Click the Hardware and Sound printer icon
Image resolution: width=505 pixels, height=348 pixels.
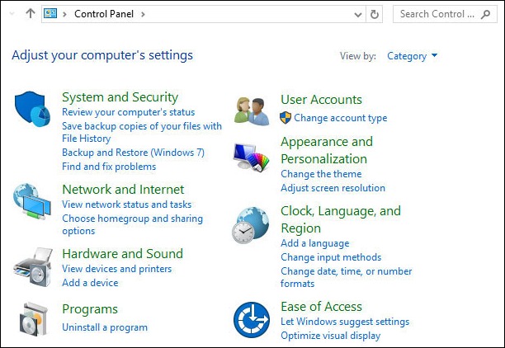click(x=33, y=266)
